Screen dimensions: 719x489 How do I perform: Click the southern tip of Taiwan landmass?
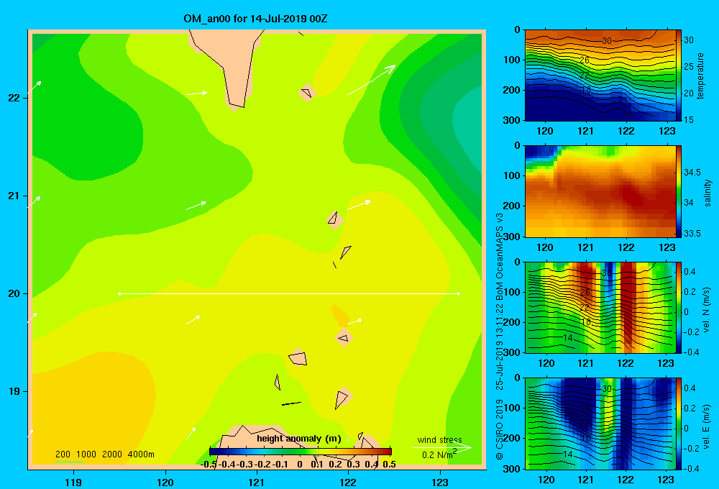235,107
